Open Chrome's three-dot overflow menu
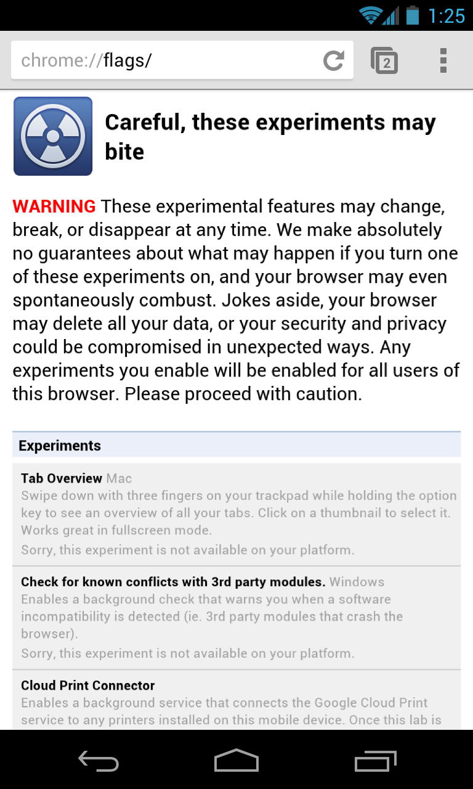Viewport: 473px width, 789px height. [443, 60]
